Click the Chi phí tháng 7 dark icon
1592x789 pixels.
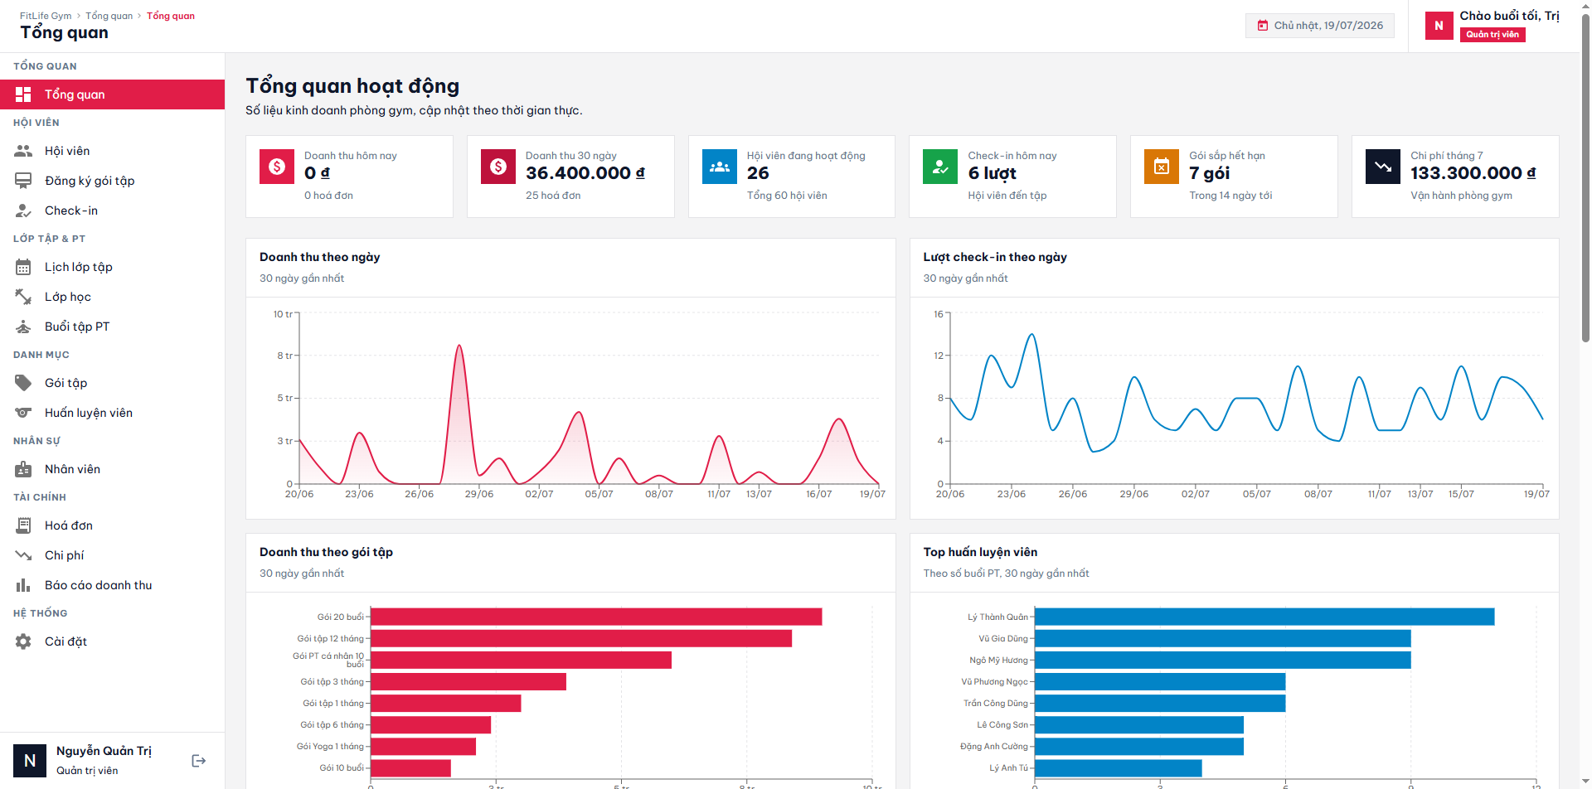[x=1383, y=167]
